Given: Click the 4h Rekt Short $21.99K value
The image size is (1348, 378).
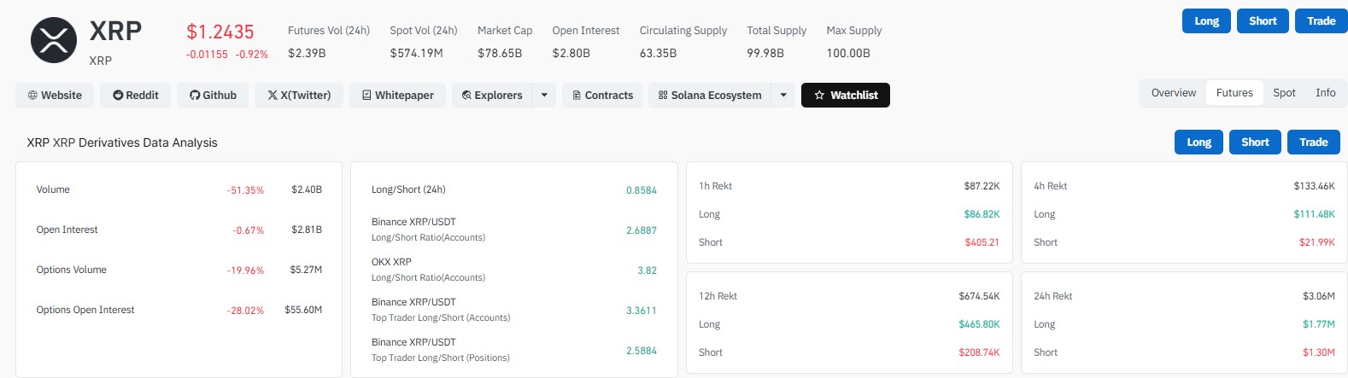Looking at the screenshot, I should [x=1317, y=242].
